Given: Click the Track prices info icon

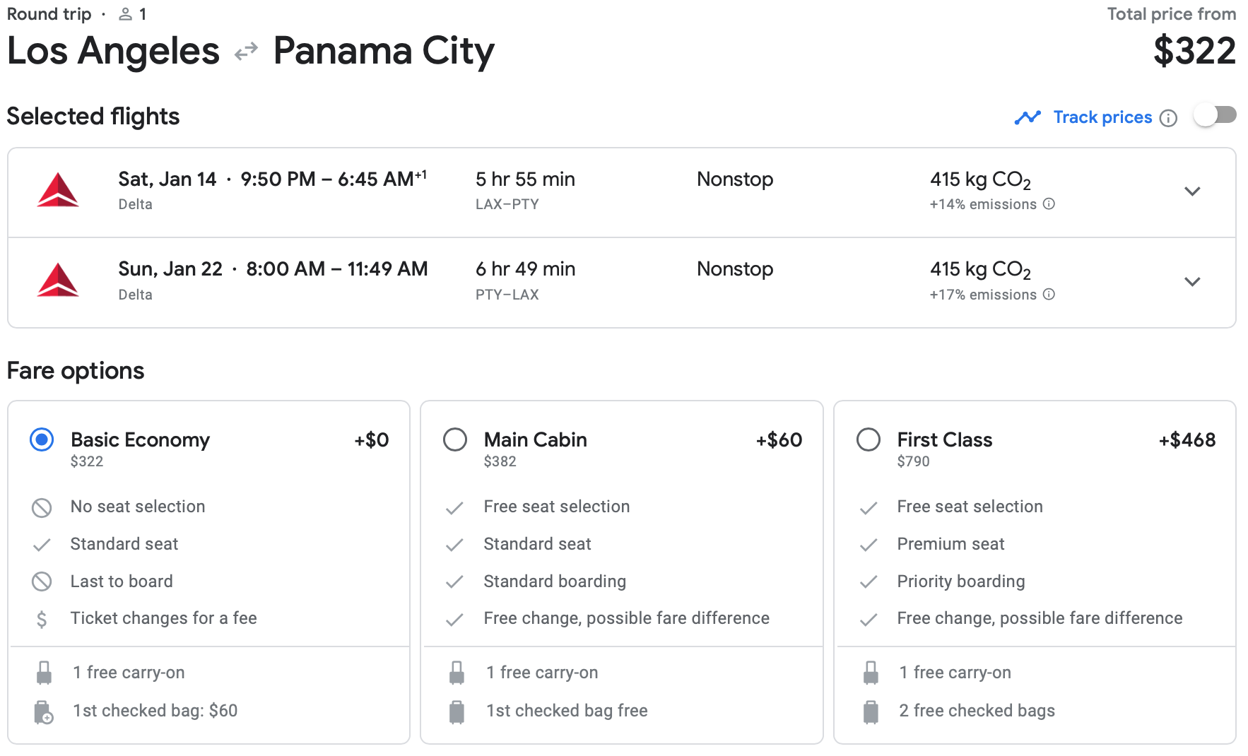Looking at the screenshot, I should (1168, 118).
